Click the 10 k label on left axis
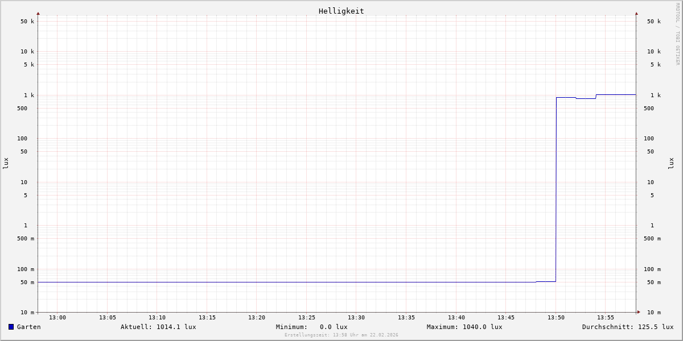 tap(27, 52)
